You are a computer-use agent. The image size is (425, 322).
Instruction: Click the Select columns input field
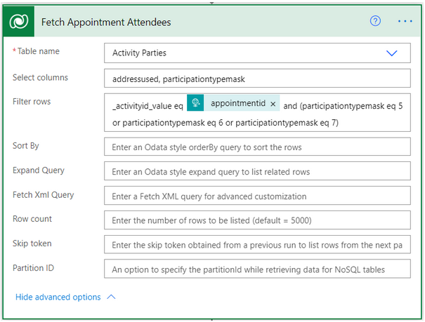pyautogui.click(x=256, y=78)
